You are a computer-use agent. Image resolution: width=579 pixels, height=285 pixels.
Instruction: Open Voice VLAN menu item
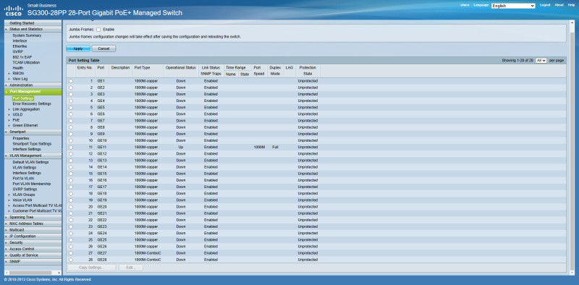click(x=22, y=200)
